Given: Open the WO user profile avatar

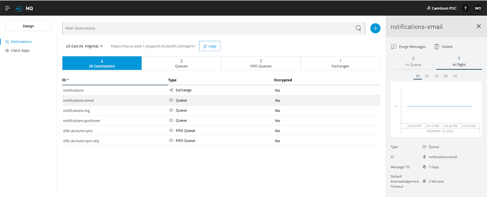Looking at the screenshot, I should (478, 8).
